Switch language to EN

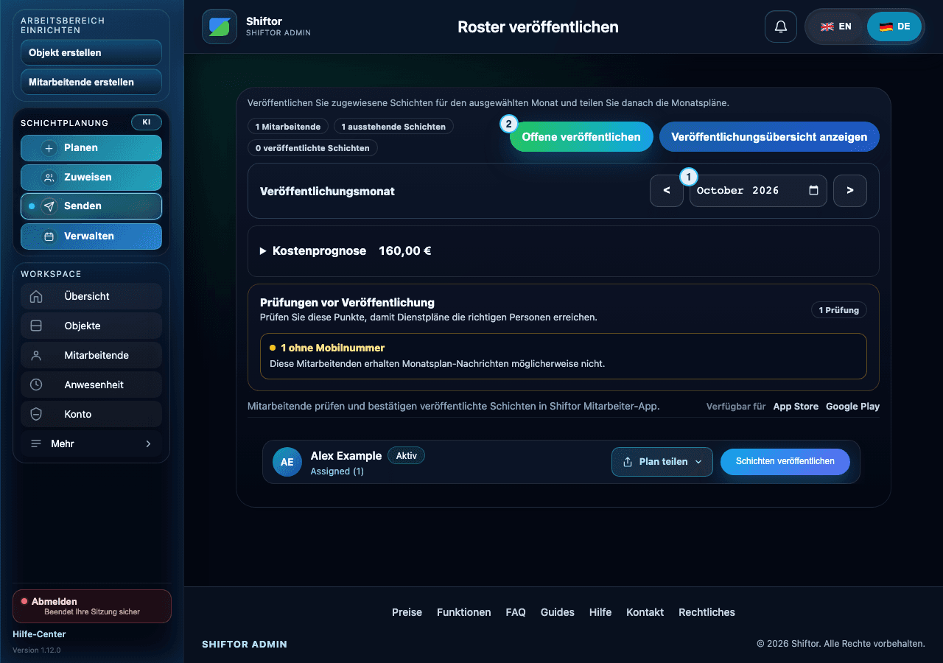point(836,27)
